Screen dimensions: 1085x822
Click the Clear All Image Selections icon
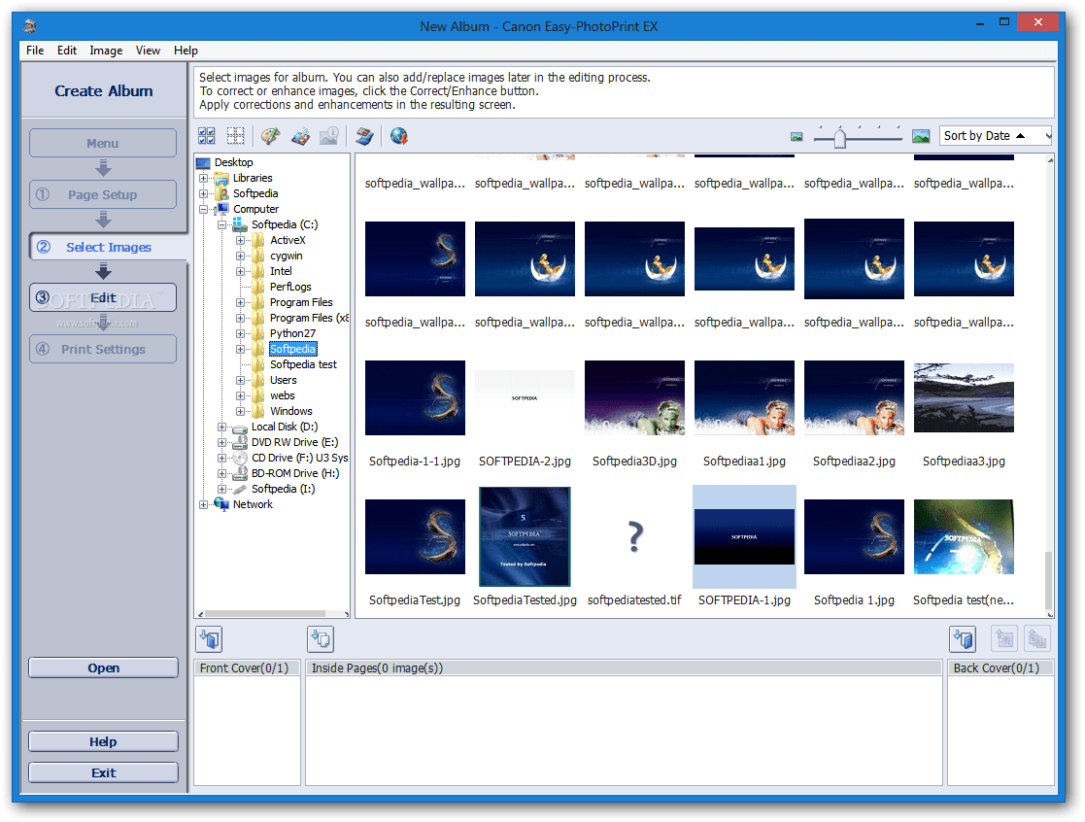(235, 136)
